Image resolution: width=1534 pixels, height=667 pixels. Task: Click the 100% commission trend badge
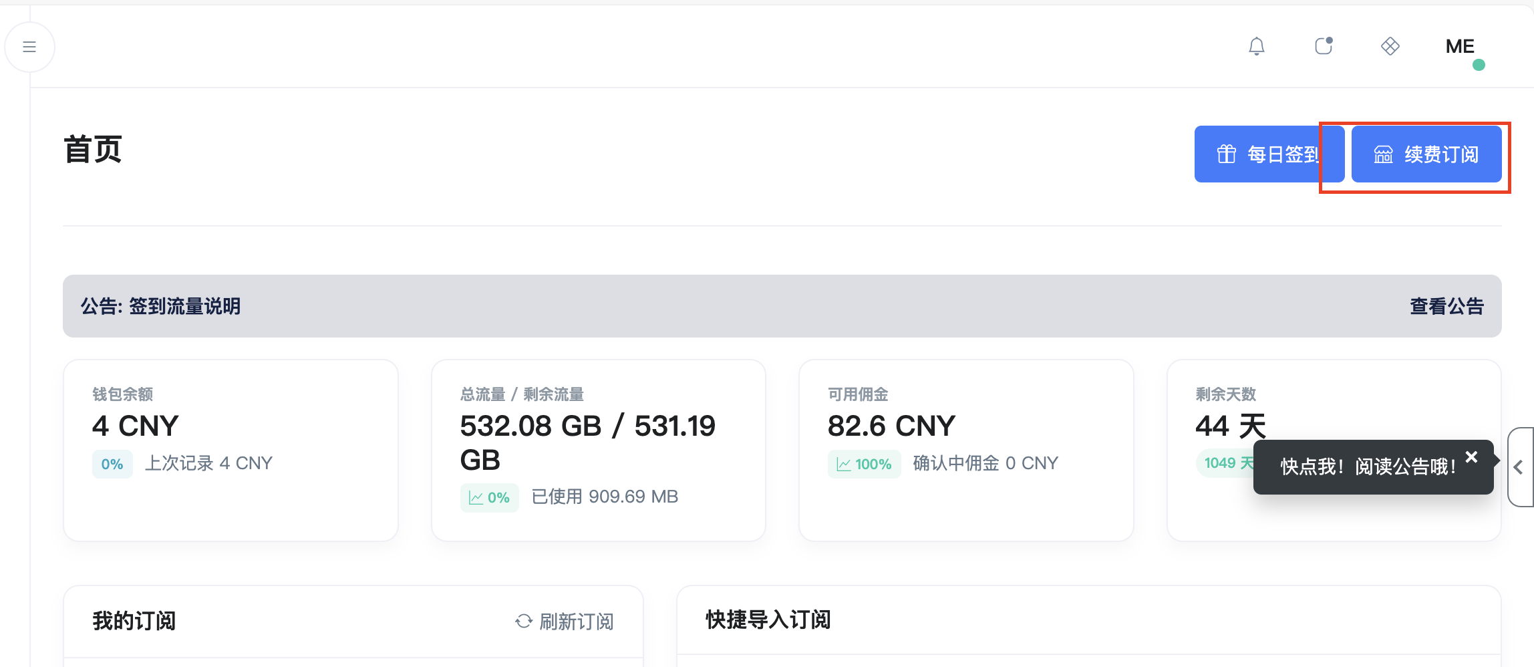(864, 464)
